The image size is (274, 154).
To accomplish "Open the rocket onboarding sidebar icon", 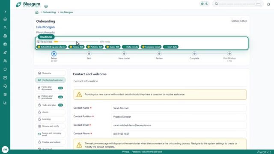I will point(5,53).
